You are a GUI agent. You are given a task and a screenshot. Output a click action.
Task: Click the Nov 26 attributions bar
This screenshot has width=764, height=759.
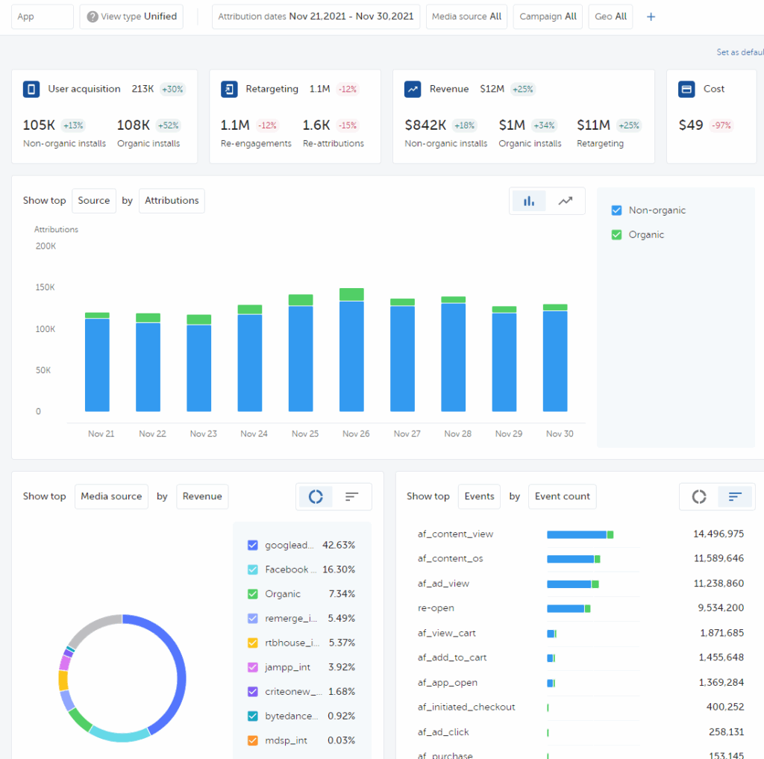click(x=351, y=350)
